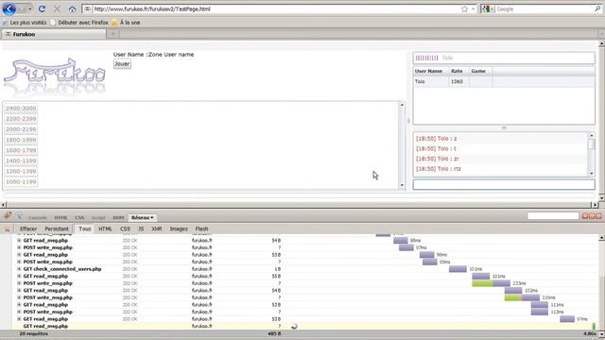Screen dimensions: 605x340
Task: Click the Jouer button
Action: 122,64
